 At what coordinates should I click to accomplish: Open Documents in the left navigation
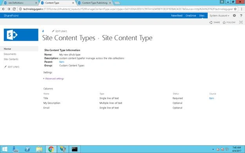(x=10, y=54)
